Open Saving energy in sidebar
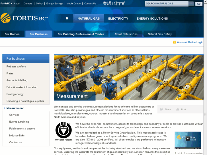207x155 pixels. point(15,94)
